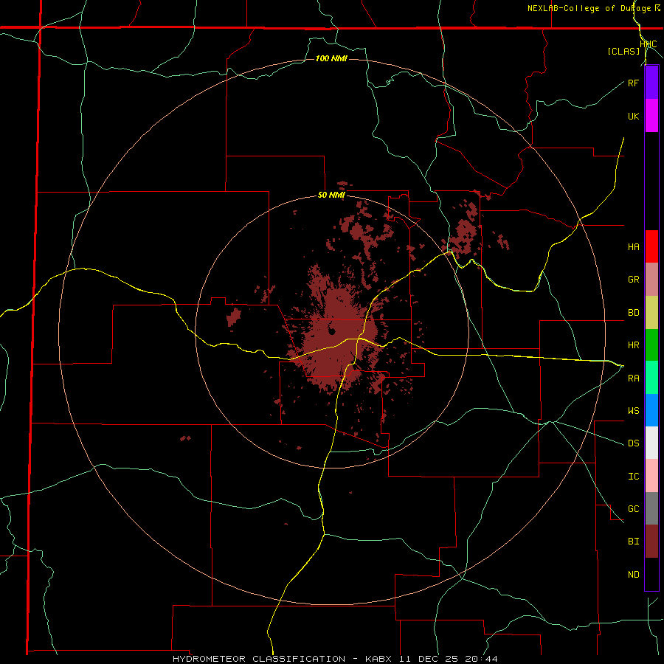Click the 'WS' legend label
664x664 pixels.
(633, 410)
